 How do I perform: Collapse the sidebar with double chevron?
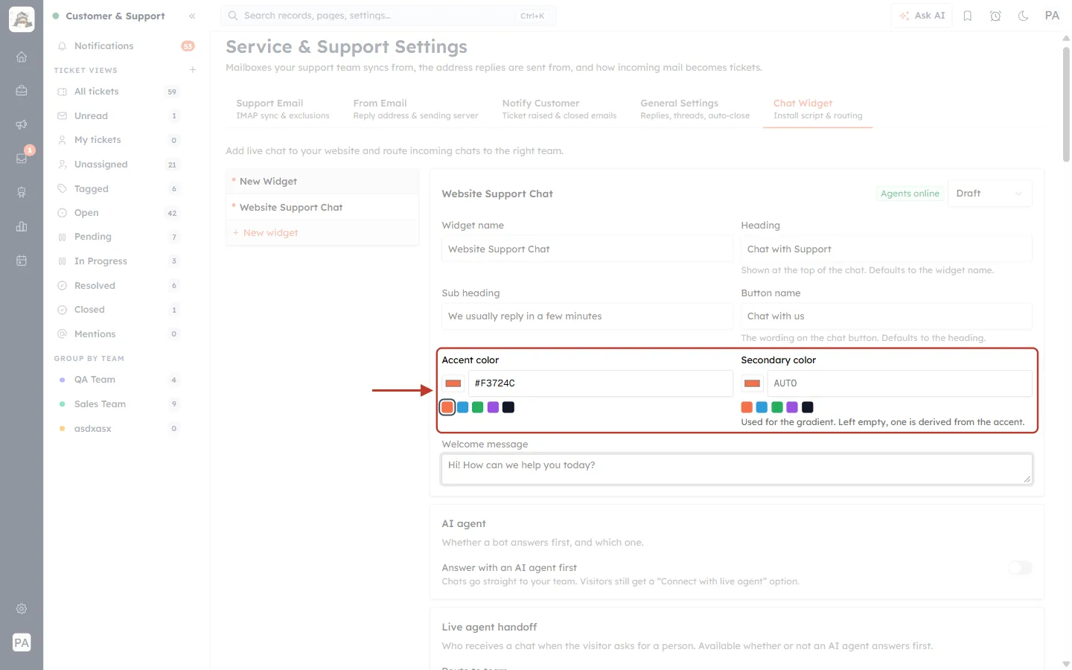[x=192, y=16]
